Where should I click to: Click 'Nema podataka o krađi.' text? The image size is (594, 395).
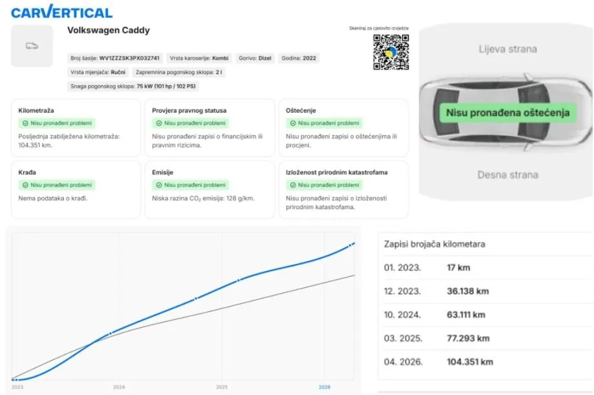click(53, 198)
